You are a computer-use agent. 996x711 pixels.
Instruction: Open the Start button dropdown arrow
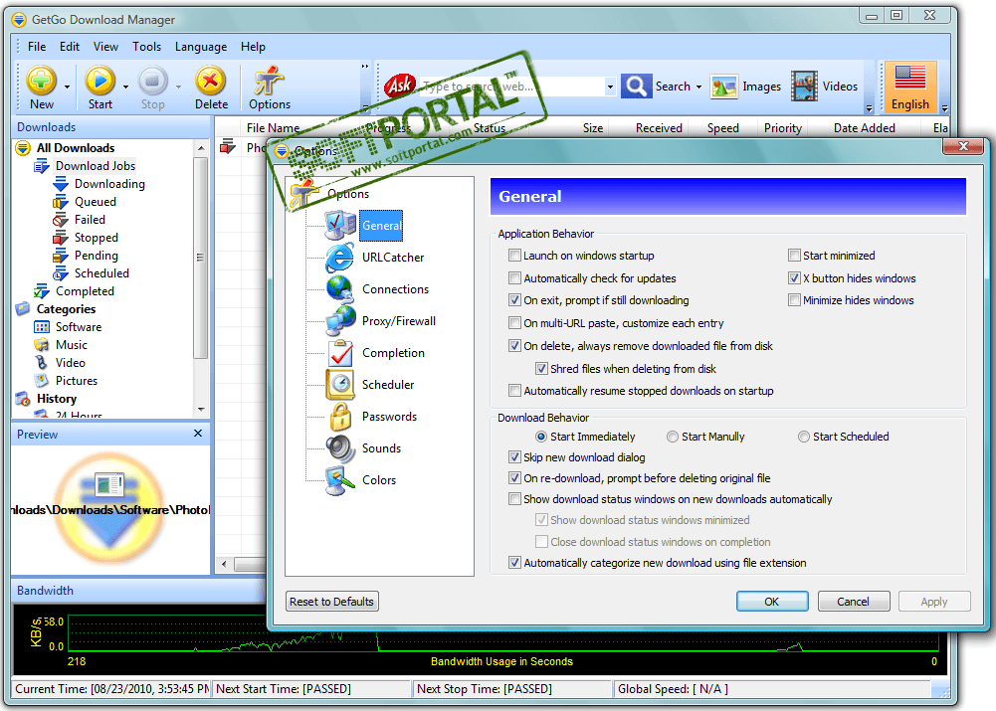125,87
